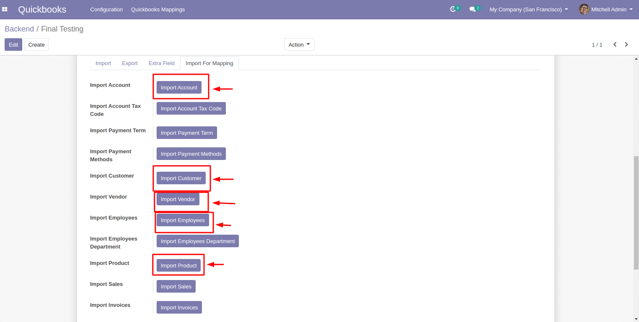Click the activities clock icon showing 9
Screen dimensions: 639x322
pyautogui.click(x=453, y=9)
